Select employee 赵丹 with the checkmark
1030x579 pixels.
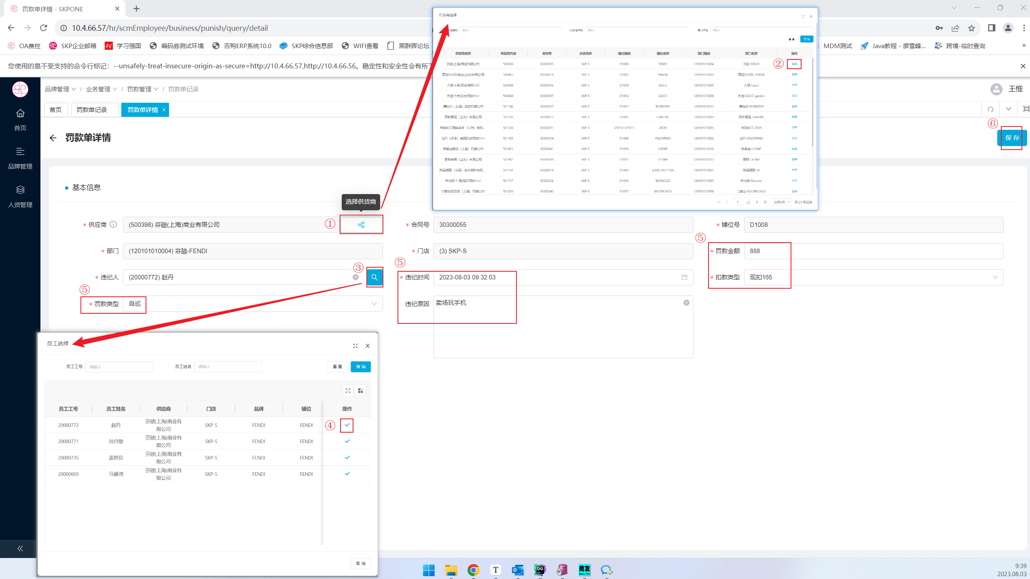pyautogui.click(x=347, y=425)
